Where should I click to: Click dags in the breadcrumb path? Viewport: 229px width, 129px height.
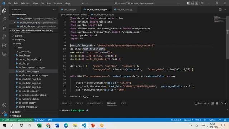coord(84,15)
